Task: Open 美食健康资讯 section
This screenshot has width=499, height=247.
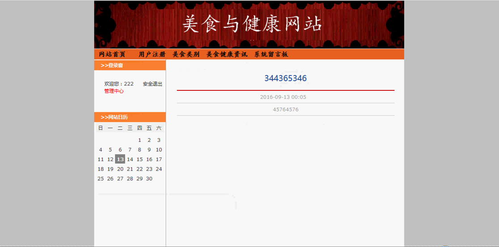Action: click(227, 55)
